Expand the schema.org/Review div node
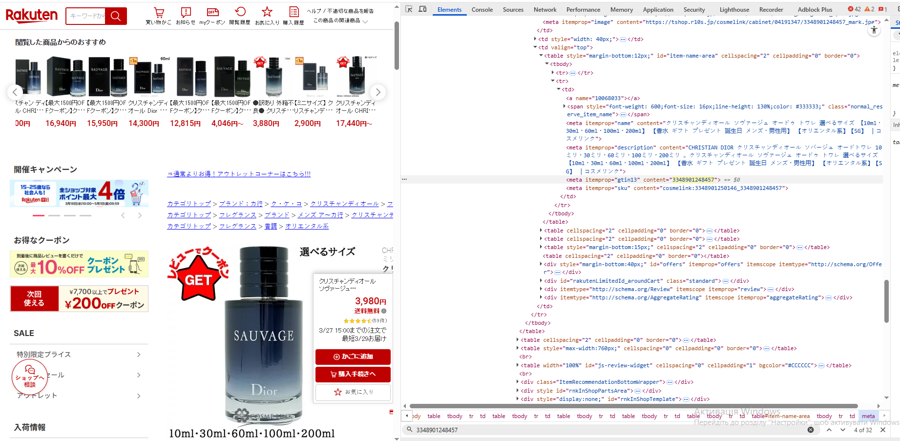The image size is (900, 441). tap(541, 289)
